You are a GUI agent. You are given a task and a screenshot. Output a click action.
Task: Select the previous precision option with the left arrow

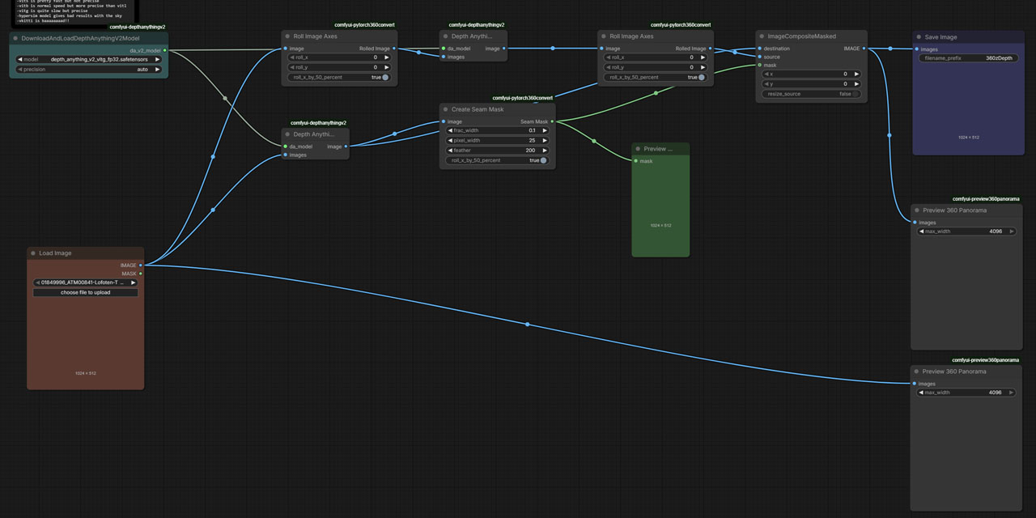tap(20, 70)
